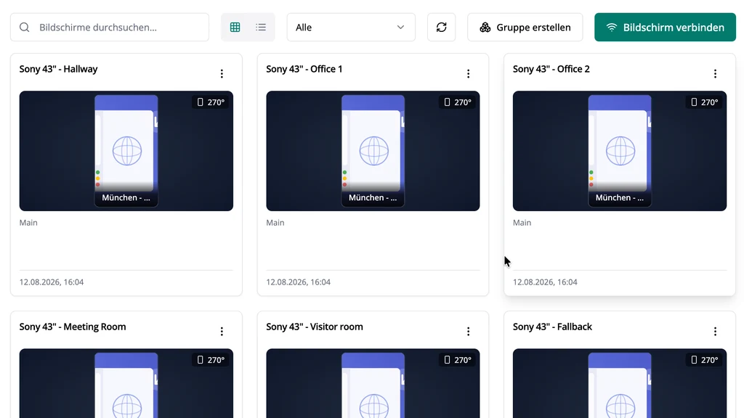Click 'München - ...' caption on Hallway preview
The height and width of the screenshot is (418, 744).
(x=126, y=197)
